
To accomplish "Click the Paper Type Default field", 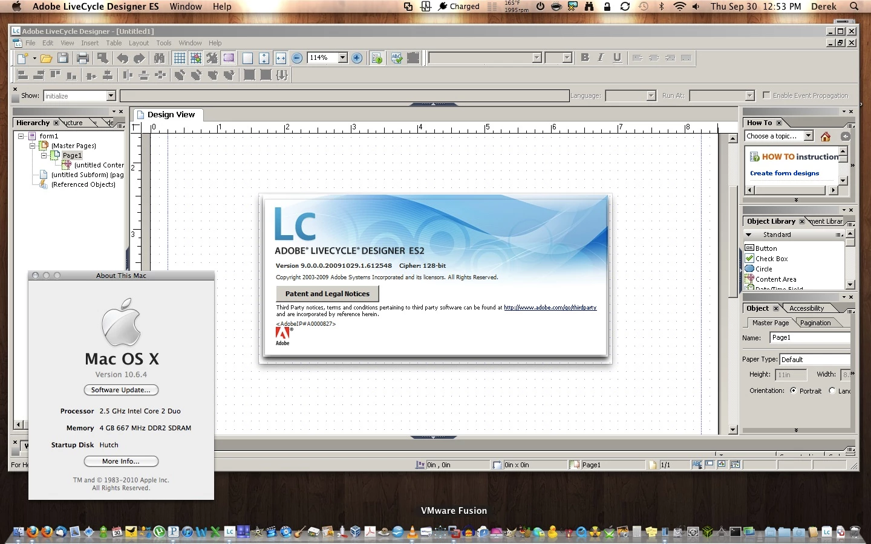I will 815,360.
